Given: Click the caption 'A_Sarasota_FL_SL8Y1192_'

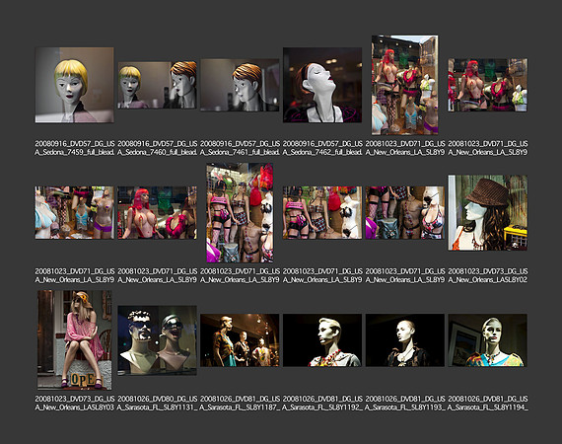Looking at the screenshot, I should click(x=322, y=407).
